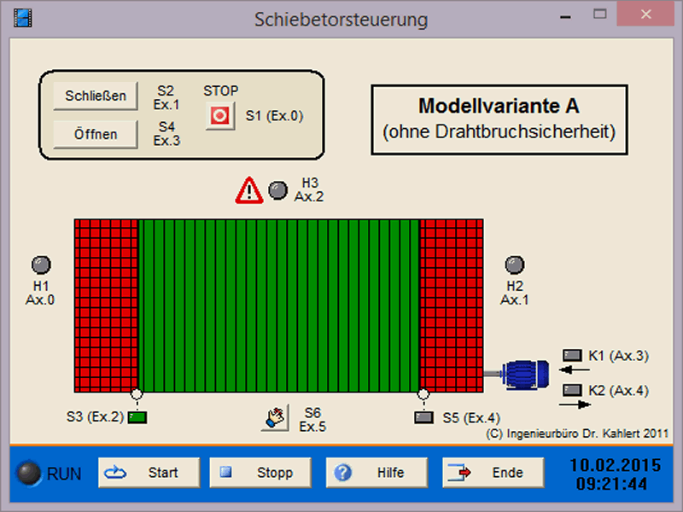Screen dimensions: 683x512
Task: Click the H2 indicator lamp
Action: pos(515,265)
